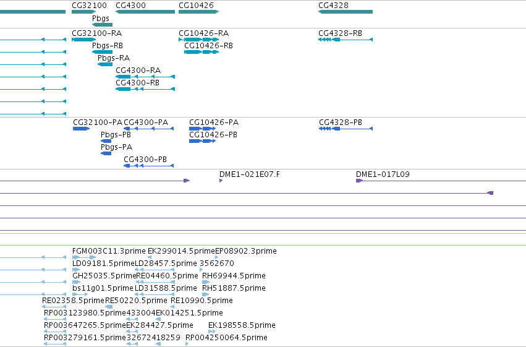Click the RH69944.5prime EST label

(234, 276)
